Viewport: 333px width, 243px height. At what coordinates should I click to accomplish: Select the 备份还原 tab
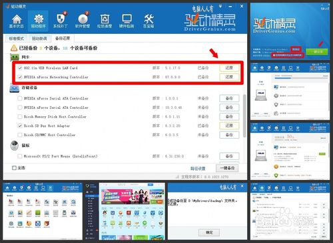(x=63, y=39)
